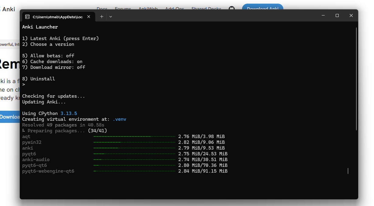Click the blue '3.13.5' version text
This screenshot has height=206, width=374.
pyautogui.click(x=69, y=113)
